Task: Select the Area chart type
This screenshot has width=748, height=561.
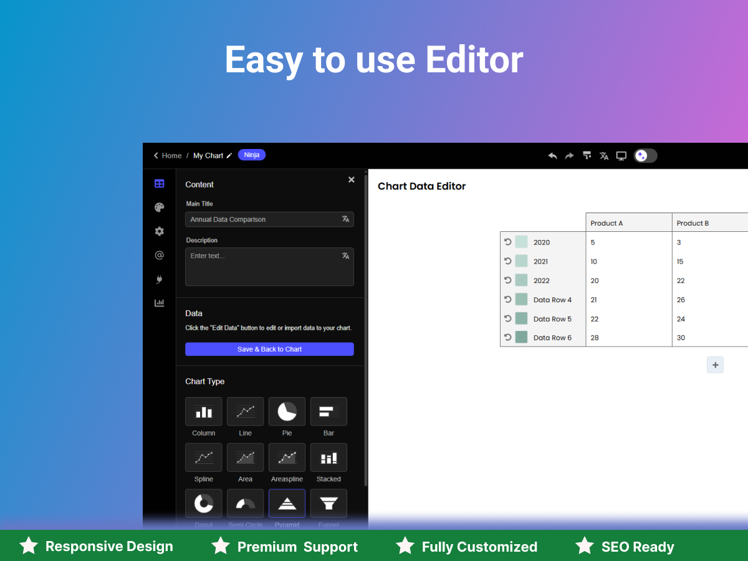Action: point(246,458)
